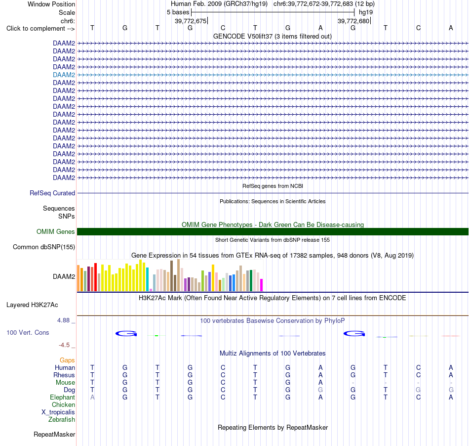Open the GENCODE V50lift37 track title
Viewport: 469px width, 446px height.
pyautogui.click(x=272, y=36)
